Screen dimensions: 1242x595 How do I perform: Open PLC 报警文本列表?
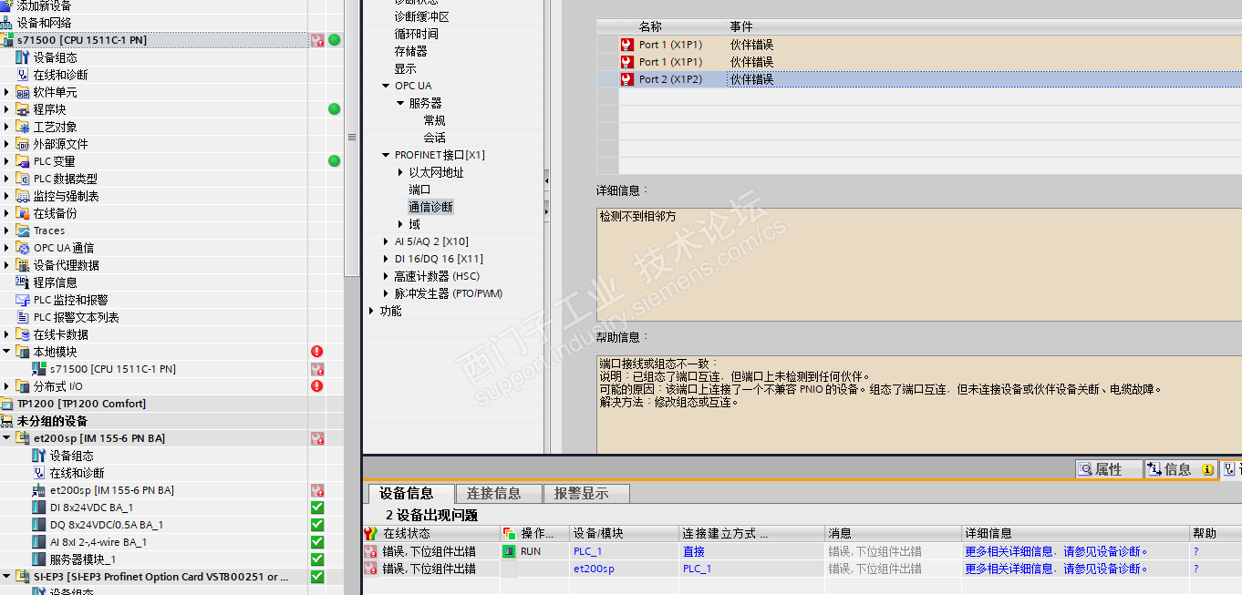pyautogui.click(x=76, y=317)
